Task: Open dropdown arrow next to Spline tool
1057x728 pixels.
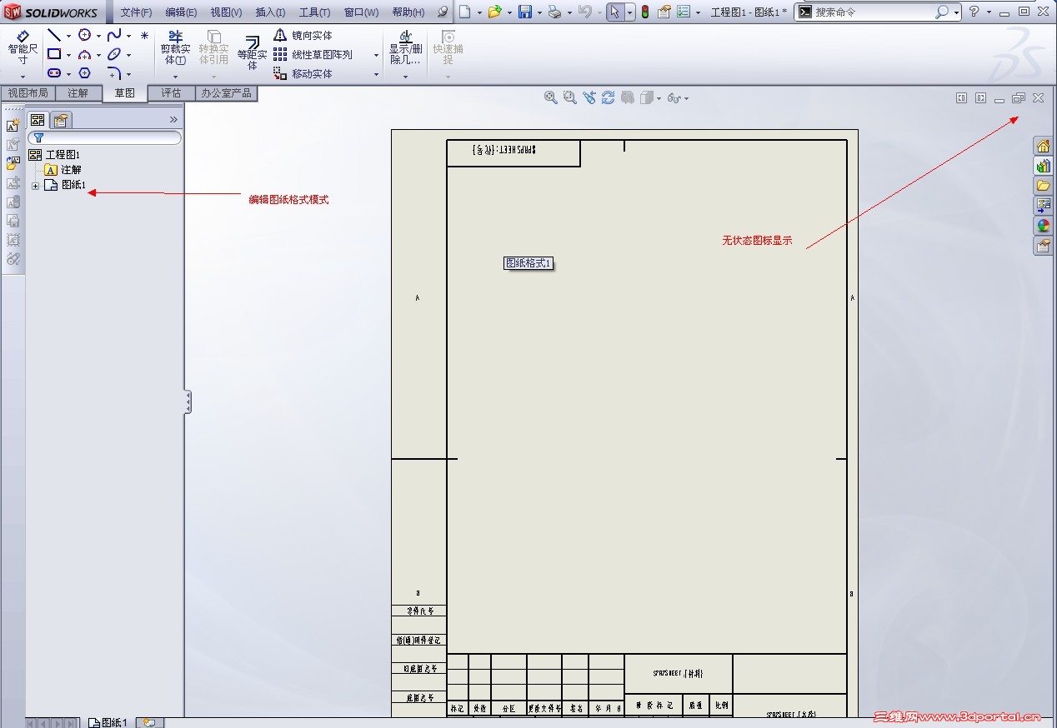Action: tap(128, 36)
